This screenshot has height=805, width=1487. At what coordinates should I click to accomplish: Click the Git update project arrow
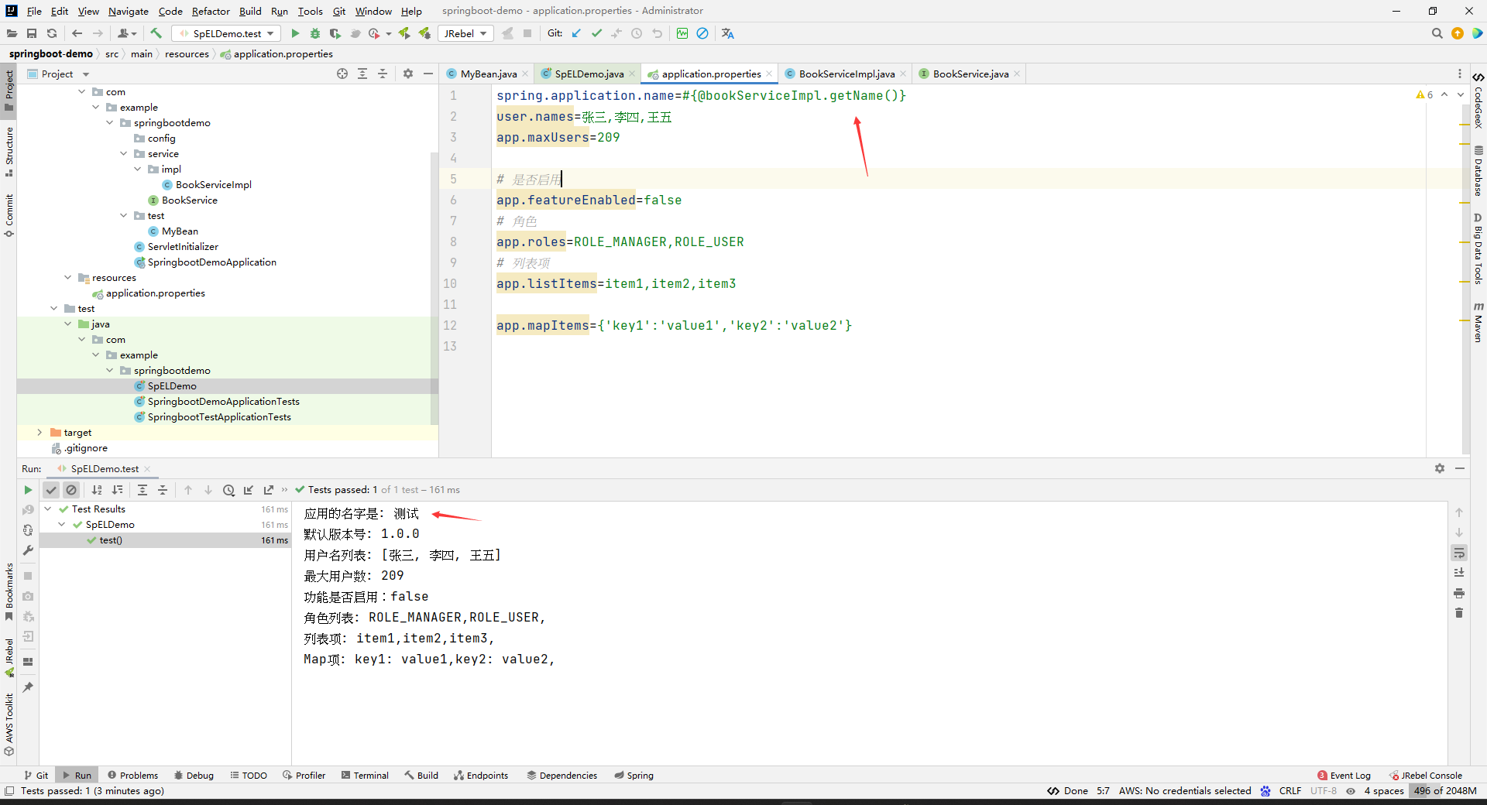576,33
